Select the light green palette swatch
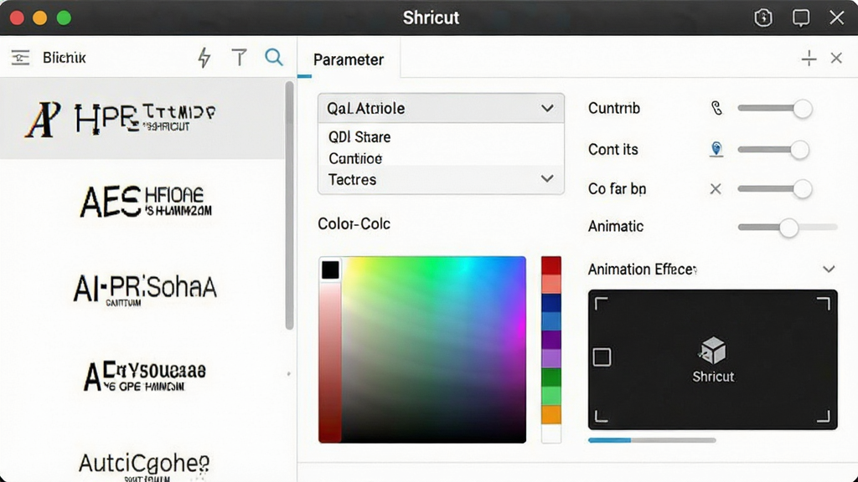The height and width of the screenshot is (482, 858). point(551,396)
